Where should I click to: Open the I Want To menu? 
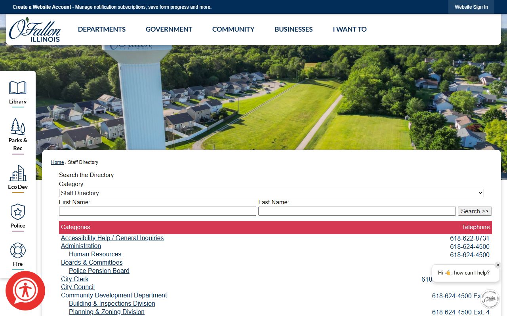(x=350, y=29)
